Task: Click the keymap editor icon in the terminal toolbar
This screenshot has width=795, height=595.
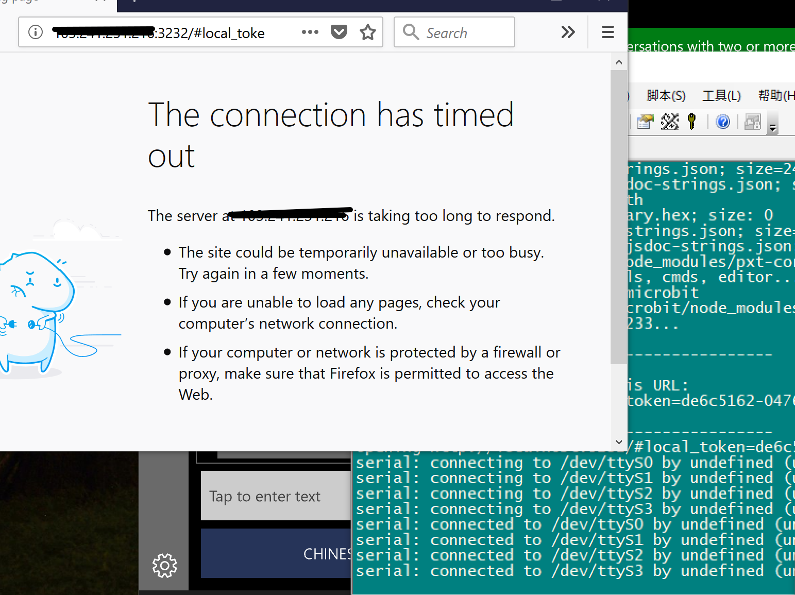Action: [669, 122]
